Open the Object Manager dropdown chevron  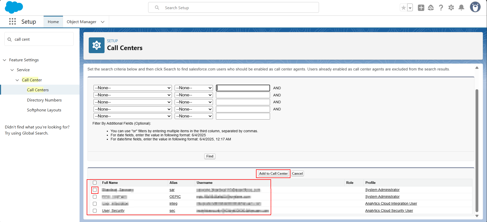(103, 22)
